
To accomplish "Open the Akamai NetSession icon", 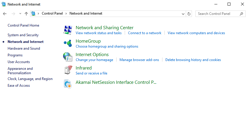I will pos(68,84).
